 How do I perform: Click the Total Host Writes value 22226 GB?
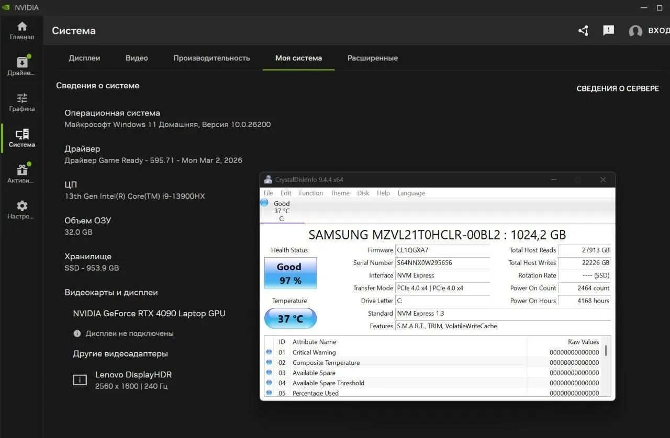point(584,263)
